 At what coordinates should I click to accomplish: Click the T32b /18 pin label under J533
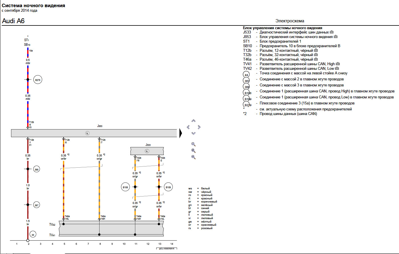coord(139,159)
